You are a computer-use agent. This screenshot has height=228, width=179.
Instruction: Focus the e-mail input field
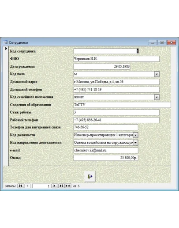point(106,150)
